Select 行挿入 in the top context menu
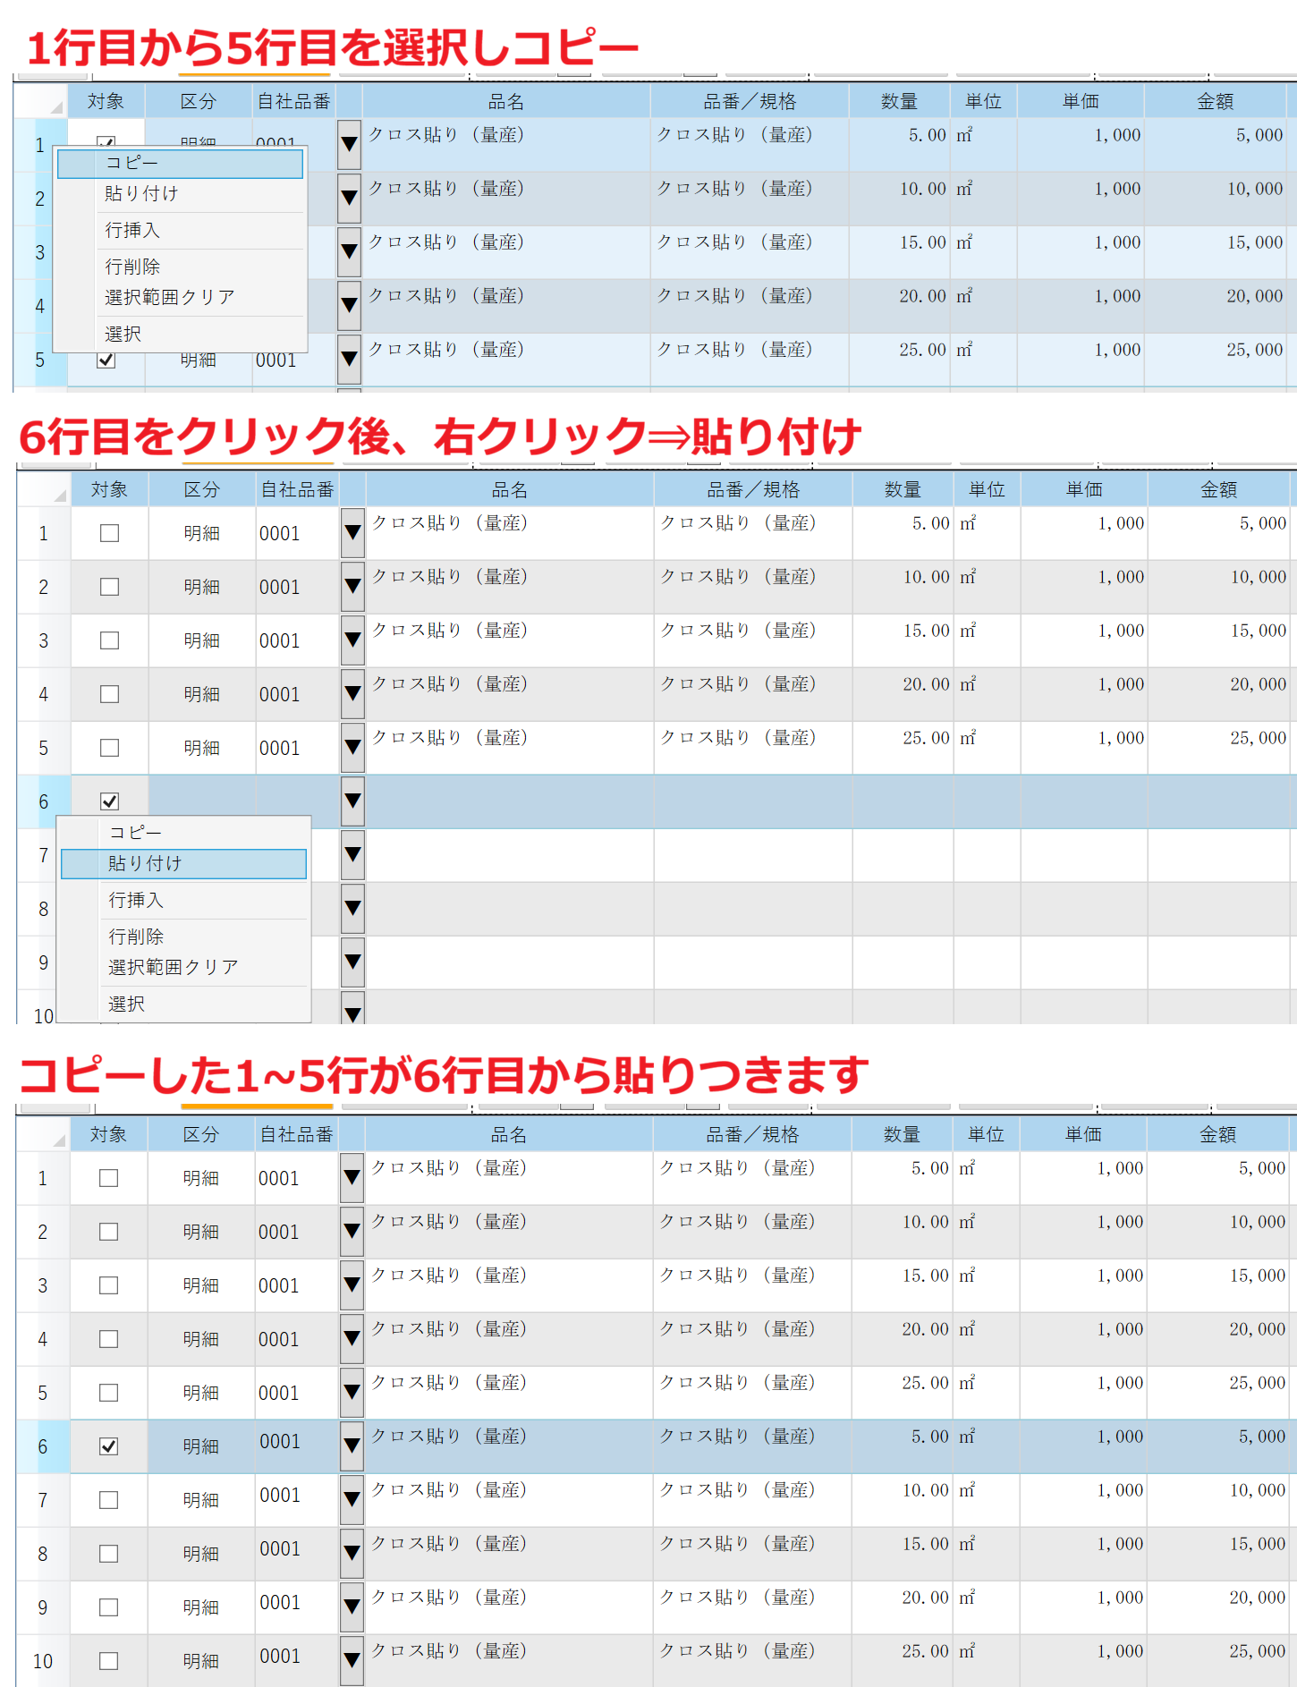Screen dimensions: 1297x1687 (x=132, y=231)
